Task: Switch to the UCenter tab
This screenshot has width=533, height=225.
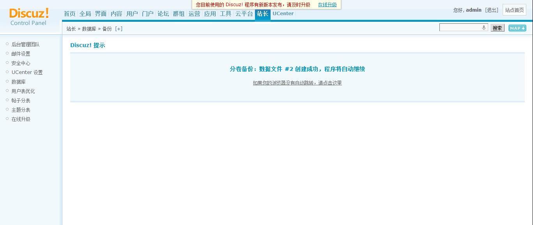Action: pyautogui.click(x=283, y=13)
